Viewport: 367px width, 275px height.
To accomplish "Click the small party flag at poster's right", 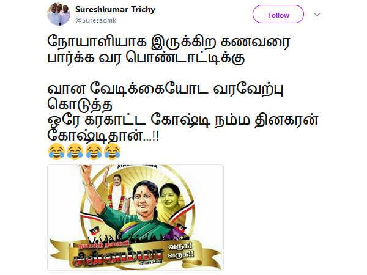I will click(180, 228).
